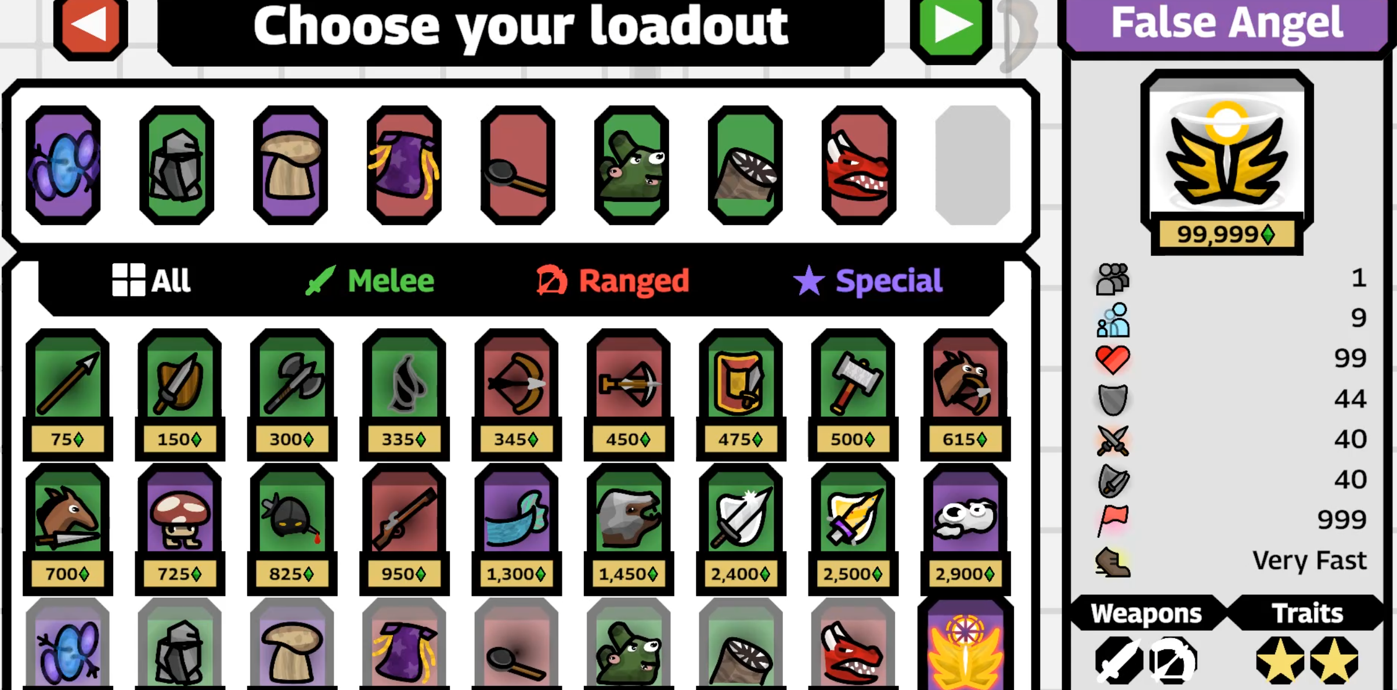Pick the hammer unit costing 500

(x=853, y=395)
